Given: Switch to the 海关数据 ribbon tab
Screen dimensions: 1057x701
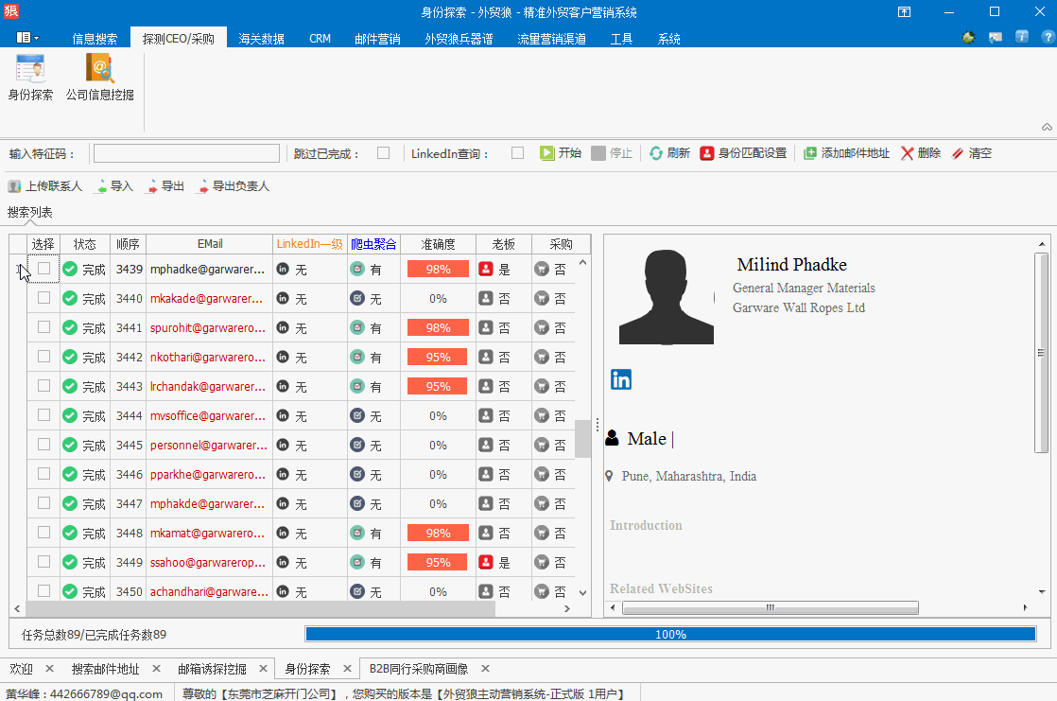Looking at the screenshot, I should tap(261, 39).
